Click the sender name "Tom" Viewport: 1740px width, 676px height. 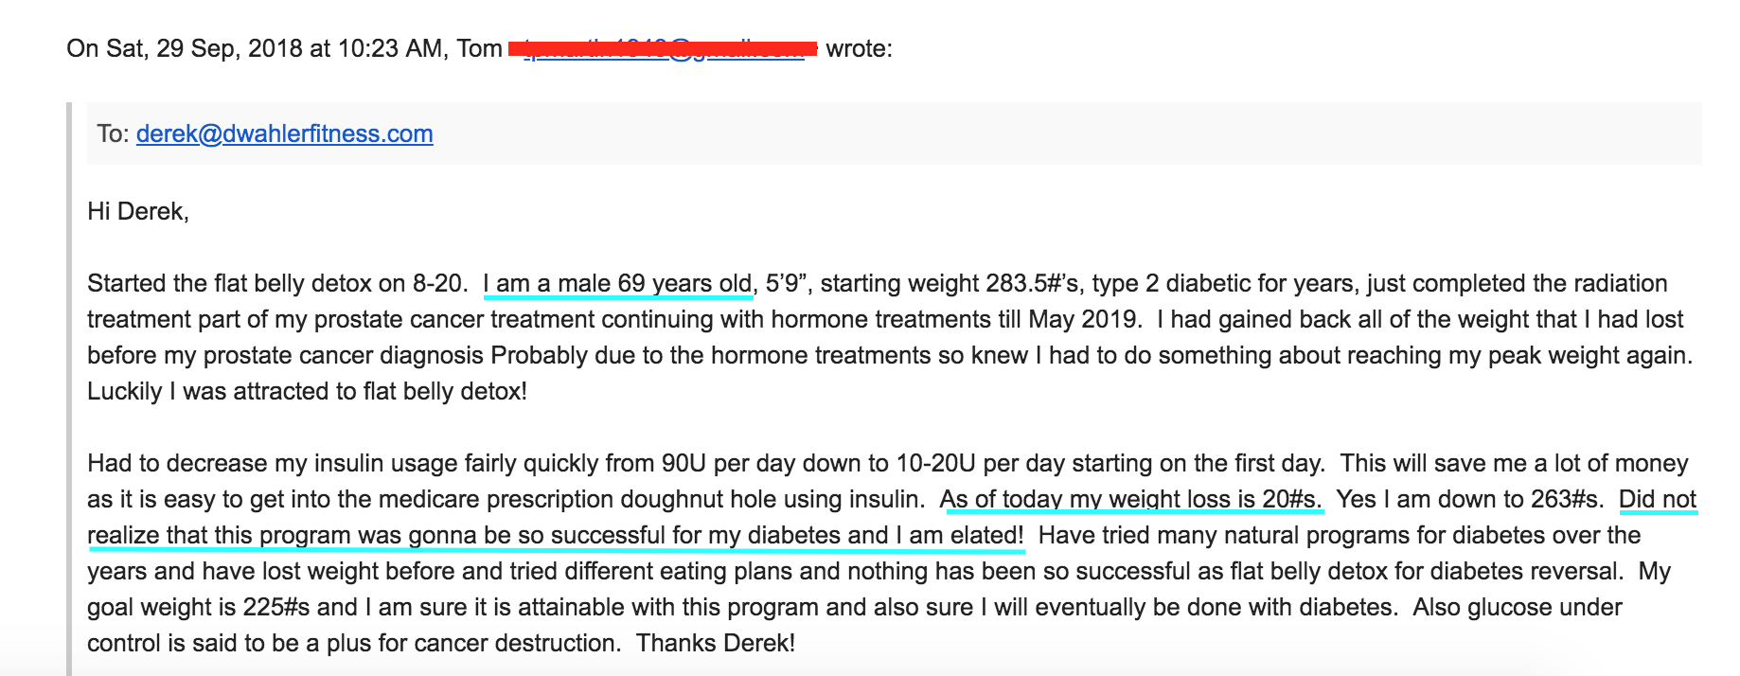[x=479, y=48]
